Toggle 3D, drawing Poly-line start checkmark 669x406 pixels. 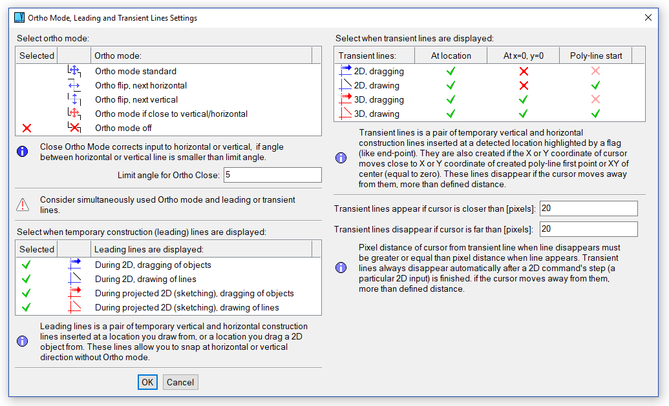coord(595,114)
